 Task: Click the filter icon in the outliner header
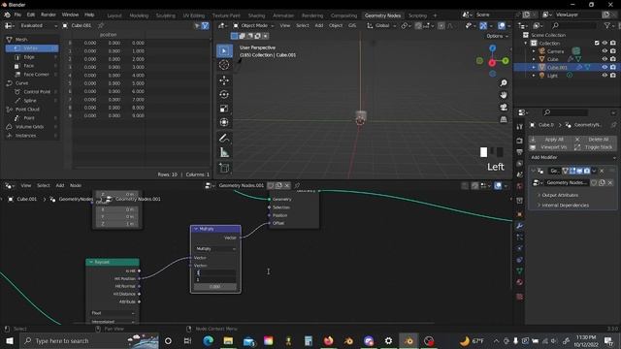tap(607, 25)
